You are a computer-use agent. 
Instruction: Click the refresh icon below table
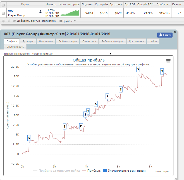[x=9, y=21]
